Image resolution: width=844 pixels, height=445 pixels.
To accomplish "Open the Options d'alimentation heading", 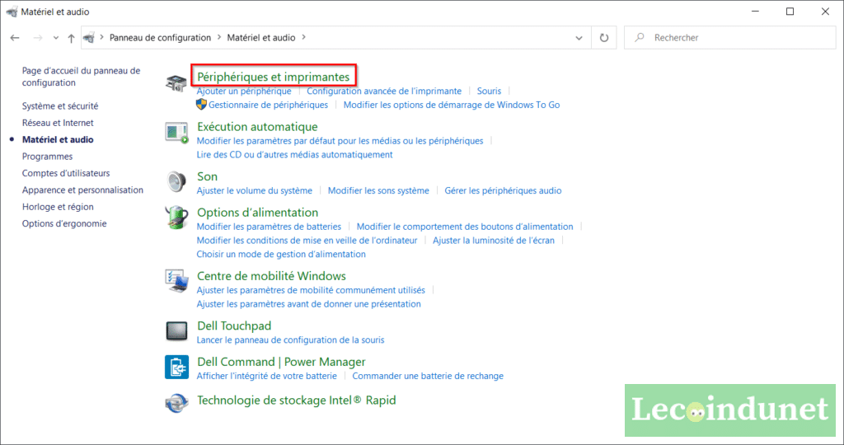I will [257, 212].
